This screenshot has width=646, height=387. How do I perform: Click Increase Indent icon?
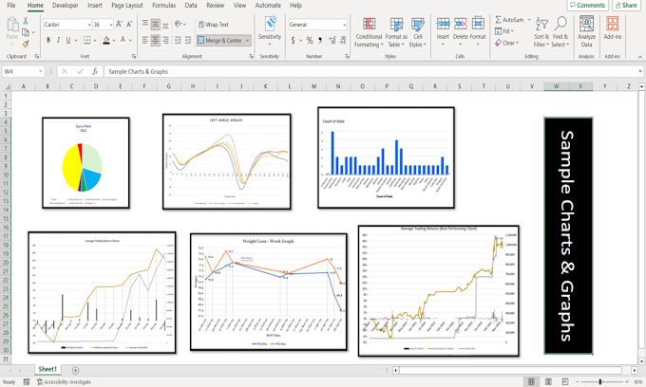[x=188, y=40]
